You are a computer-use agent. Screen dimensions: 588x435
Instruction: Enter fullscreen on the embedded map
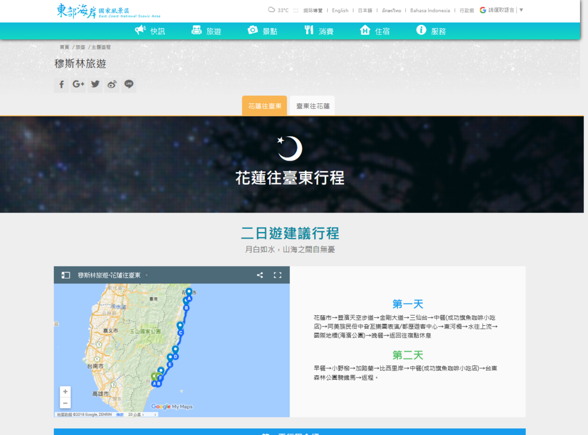pyautogui.click(x=278, y=275)
